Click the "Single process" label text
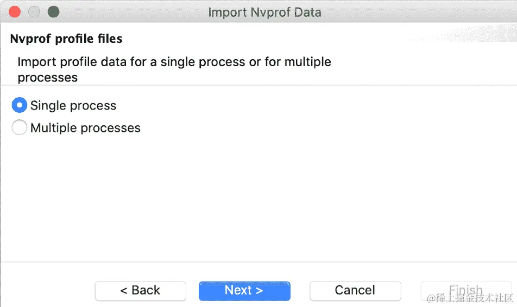This screenshot has width=517, height=307. point(73,106)
